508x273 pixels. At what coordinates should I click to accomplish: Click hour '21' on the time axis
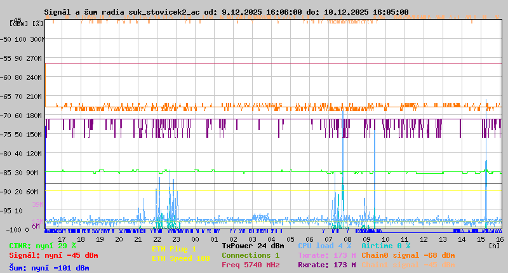[x=138, y=239]
